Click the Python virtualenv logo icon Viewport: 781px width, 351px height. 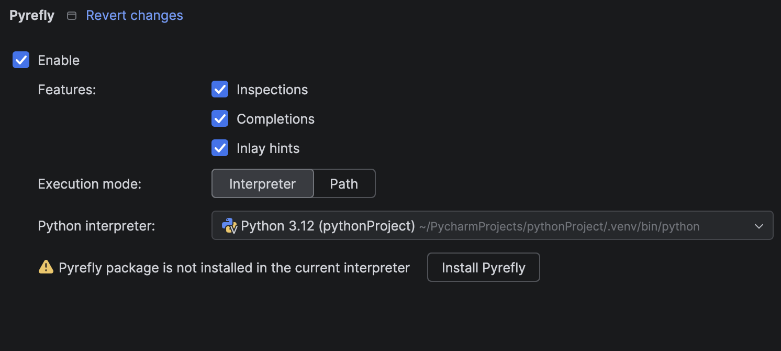click(229, 226)
